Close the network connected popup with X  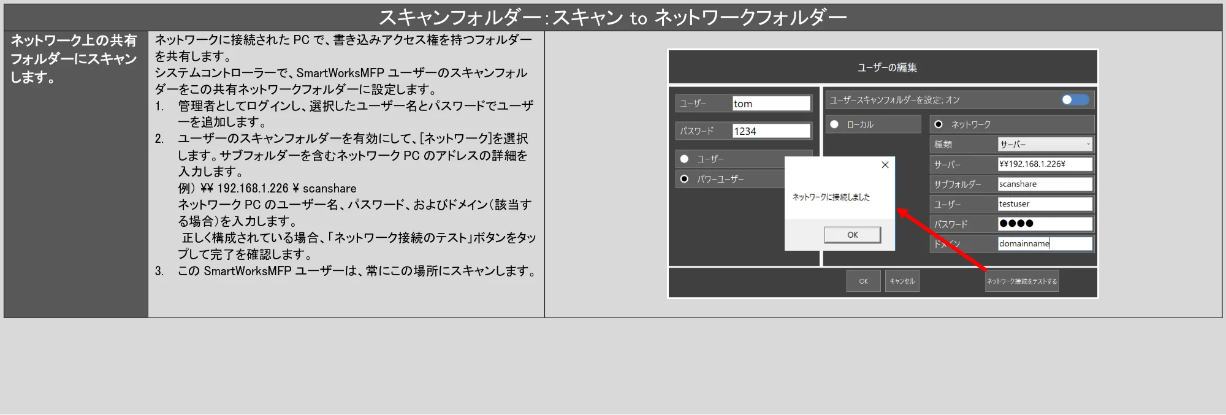[x=885, y=165]
